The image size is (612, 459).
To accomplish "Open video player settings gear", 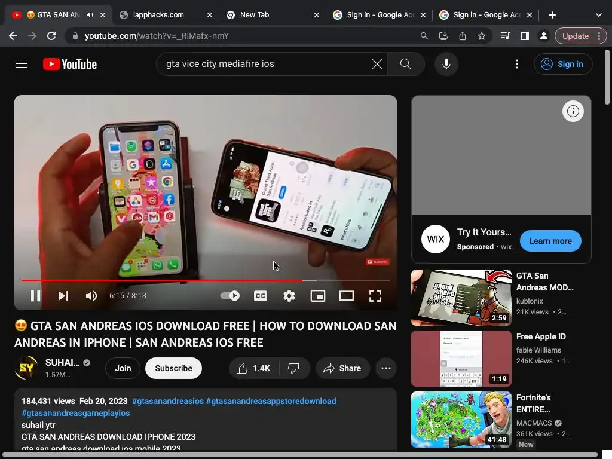I will pos(289,296).
